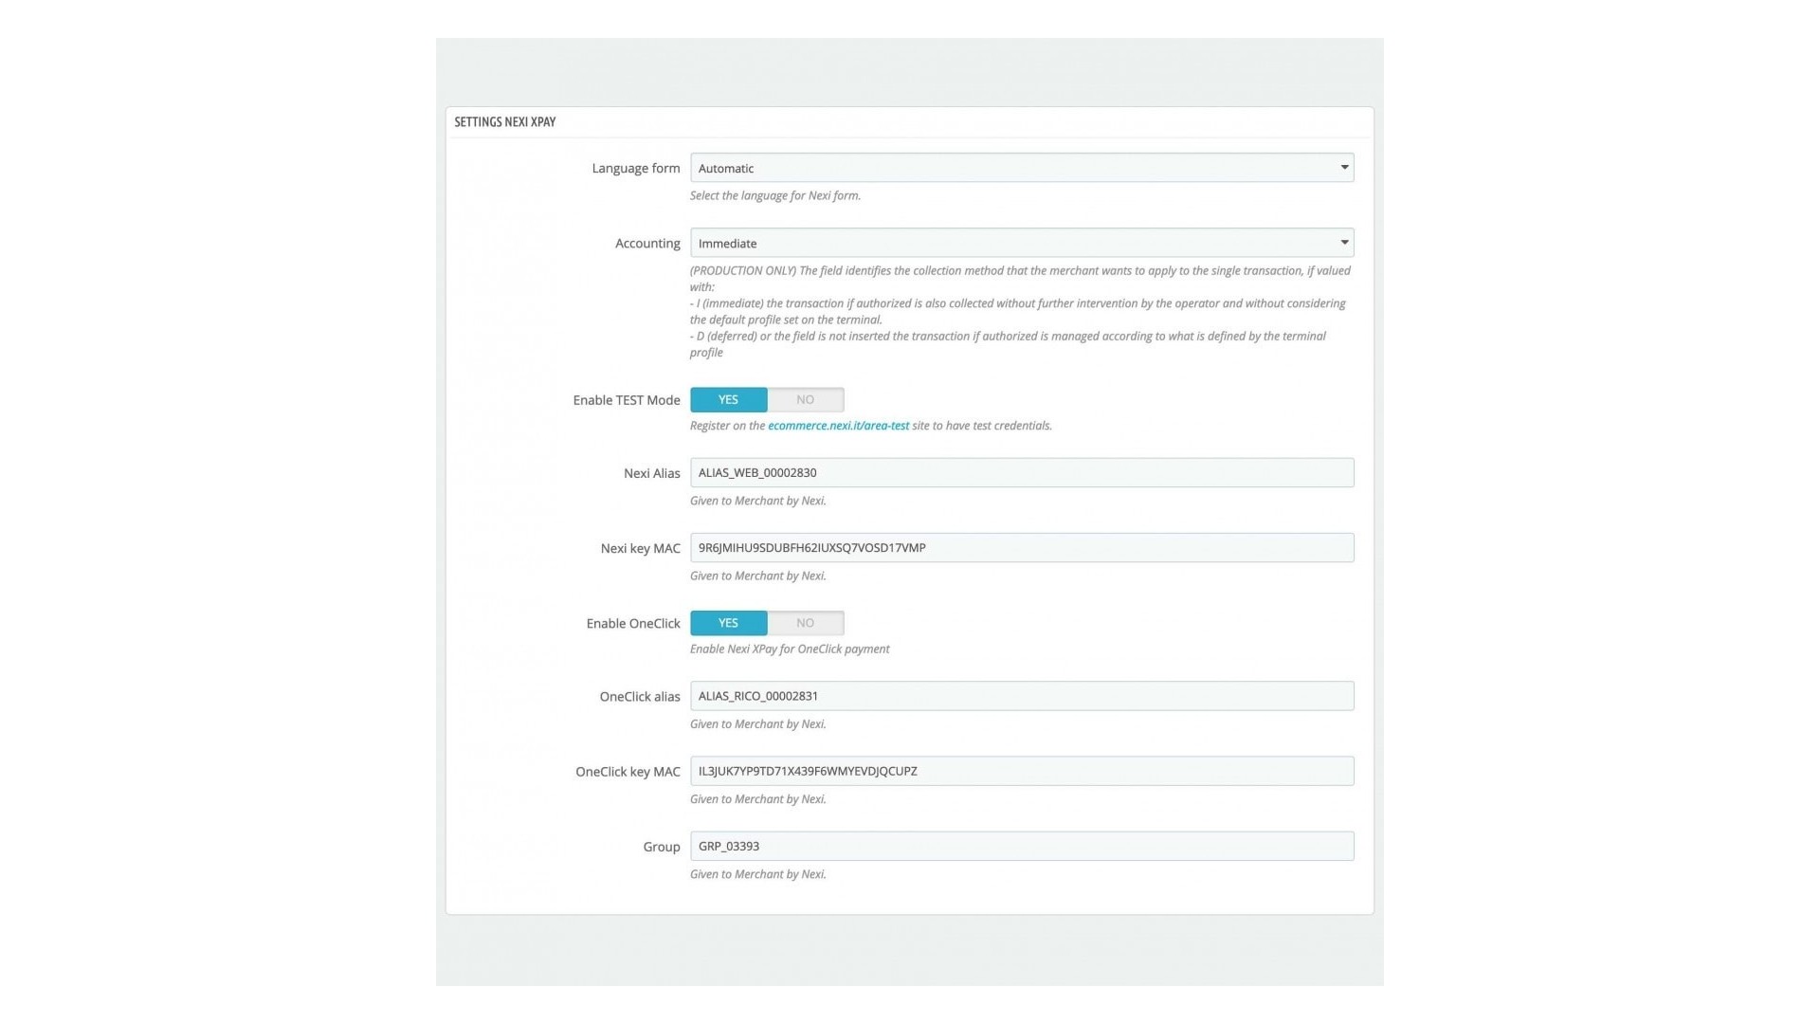Open the ecommerce.nexi.it/area-test link
Image resolution: width=1820 pixels, height=1024 pixels.
tap(838, 426)
